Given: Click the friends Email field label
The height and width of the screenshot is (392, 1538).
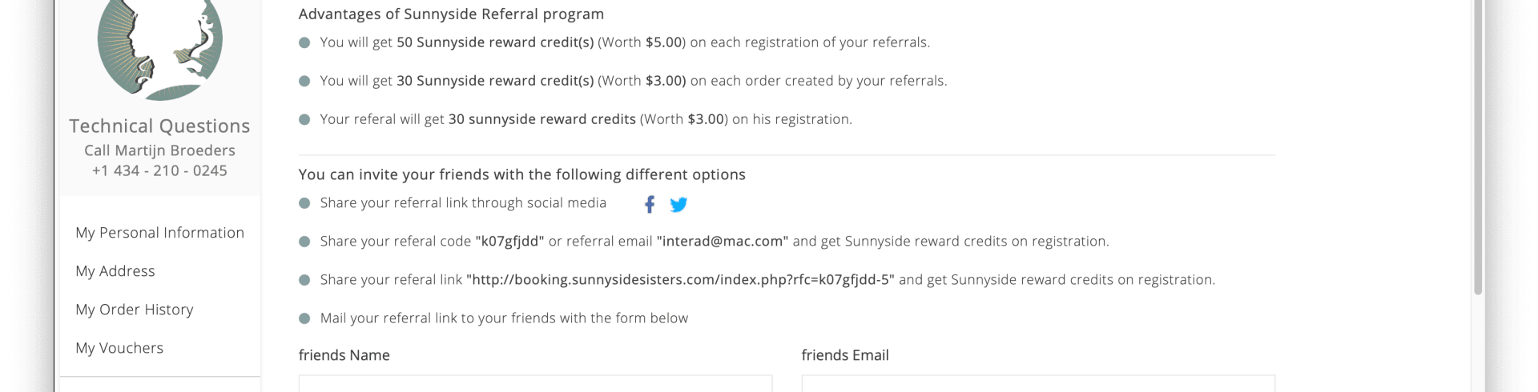Looking at the screenshot, I should coord(845,355).
